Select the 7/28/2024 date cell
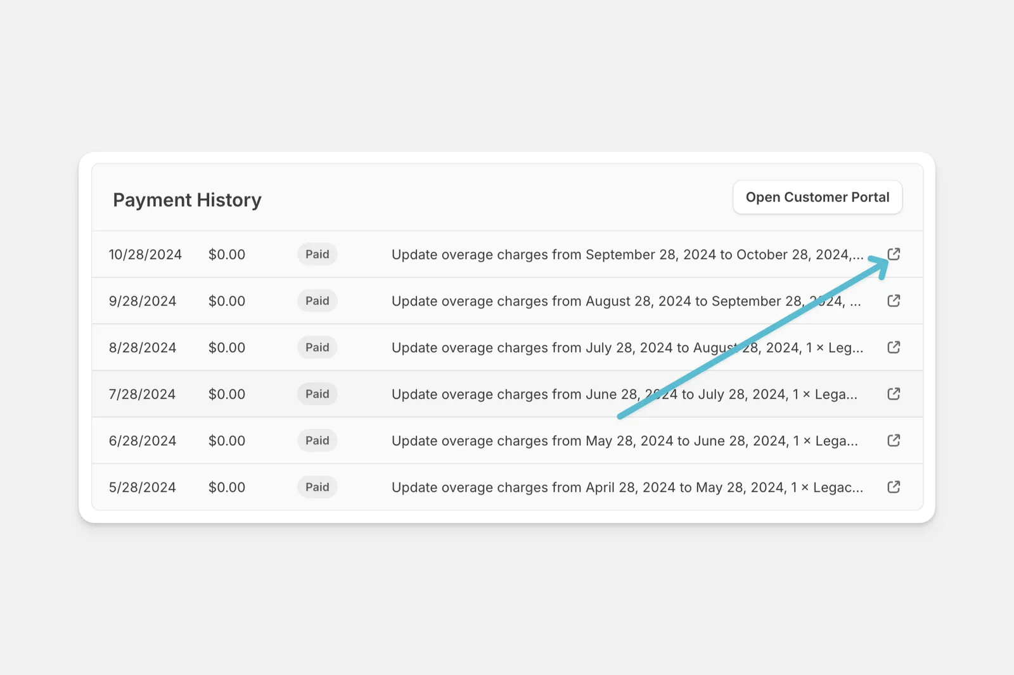 pos(142,394)
